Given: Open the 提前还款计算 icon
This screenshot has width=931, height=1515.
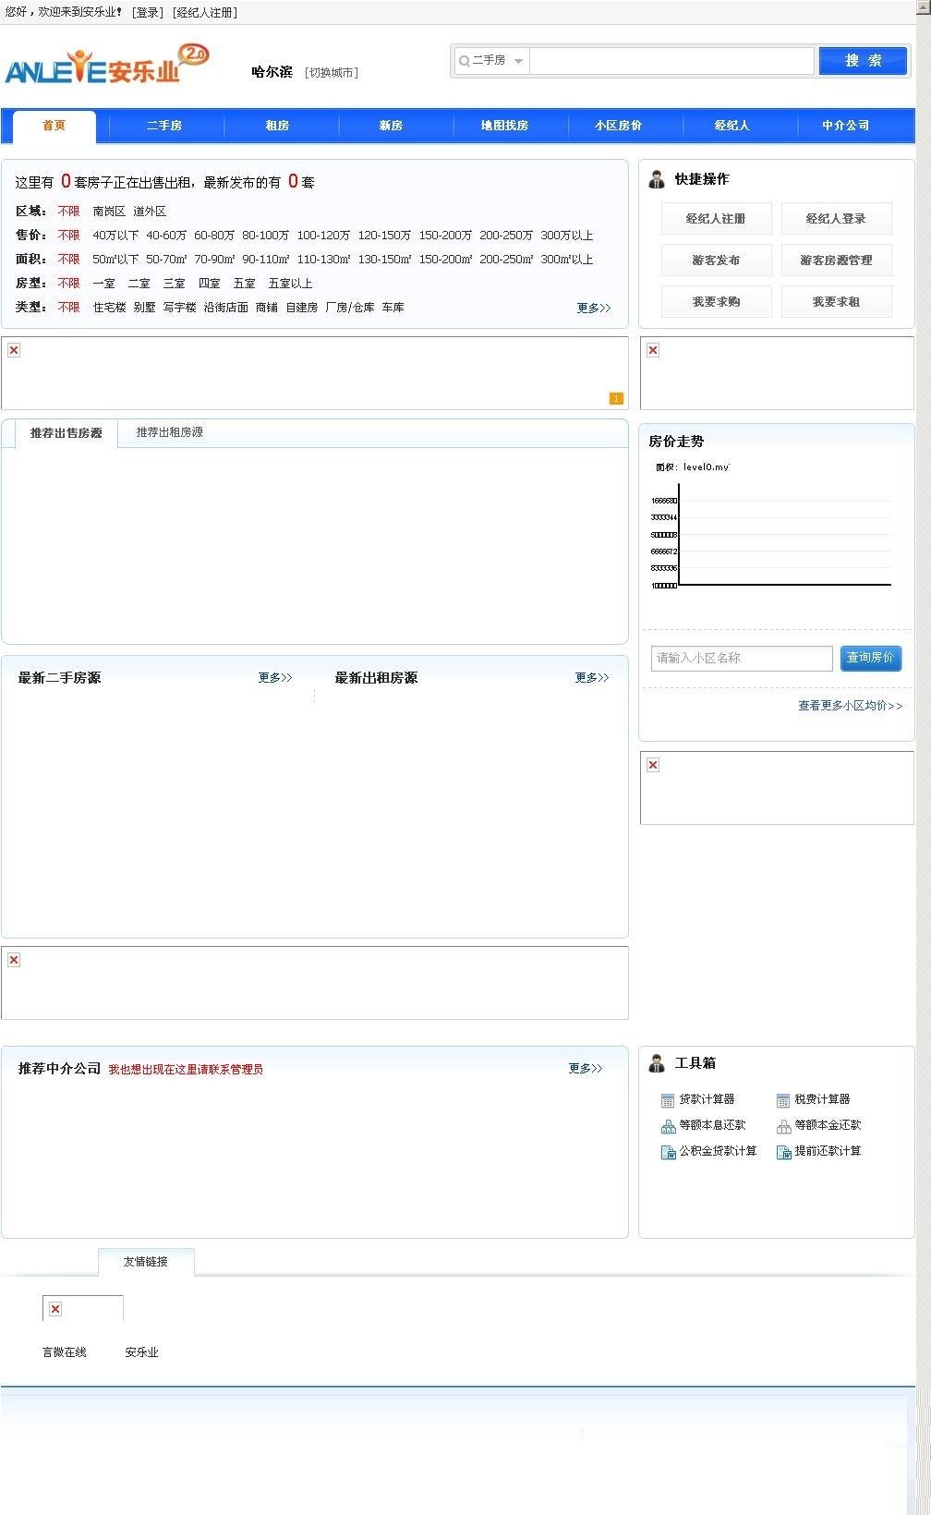Looking at the screenshot, I should coord(783,1152).
